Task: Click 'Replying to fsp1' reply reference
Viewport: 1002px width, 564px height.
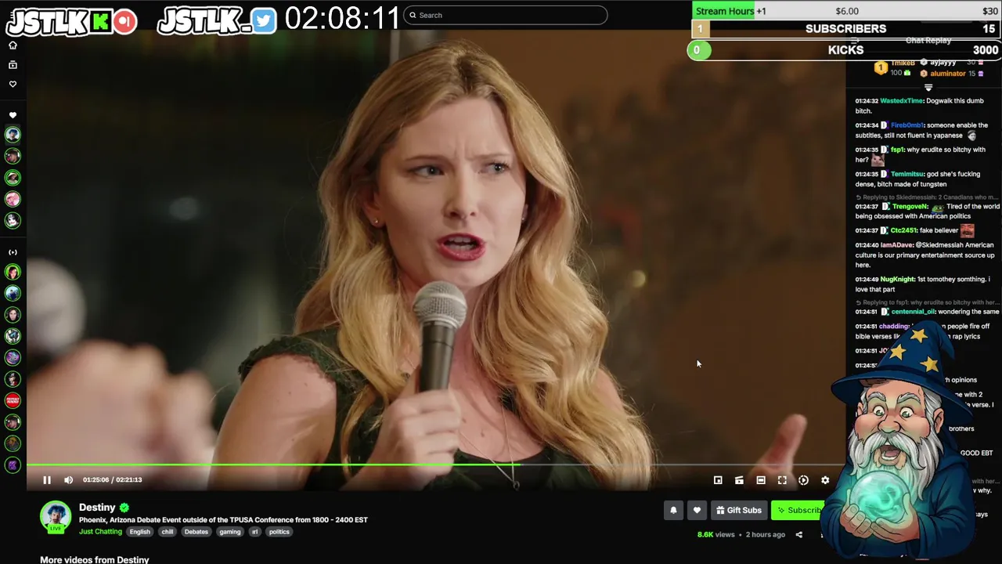Action: [x=927, y=302]
